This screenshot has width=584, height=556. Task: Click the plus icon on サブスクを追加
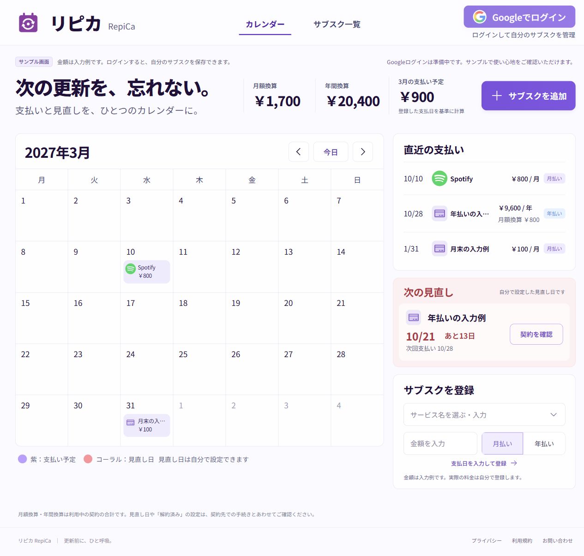tap(497, 96)
